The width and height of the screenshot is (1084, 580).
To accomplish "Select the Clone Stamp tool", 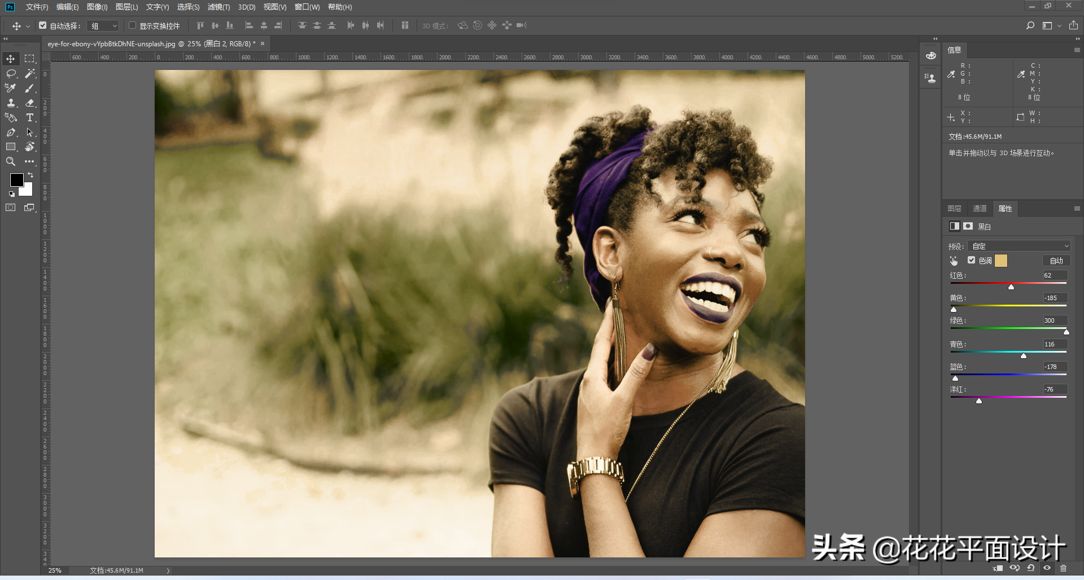I will pos(11,103).
